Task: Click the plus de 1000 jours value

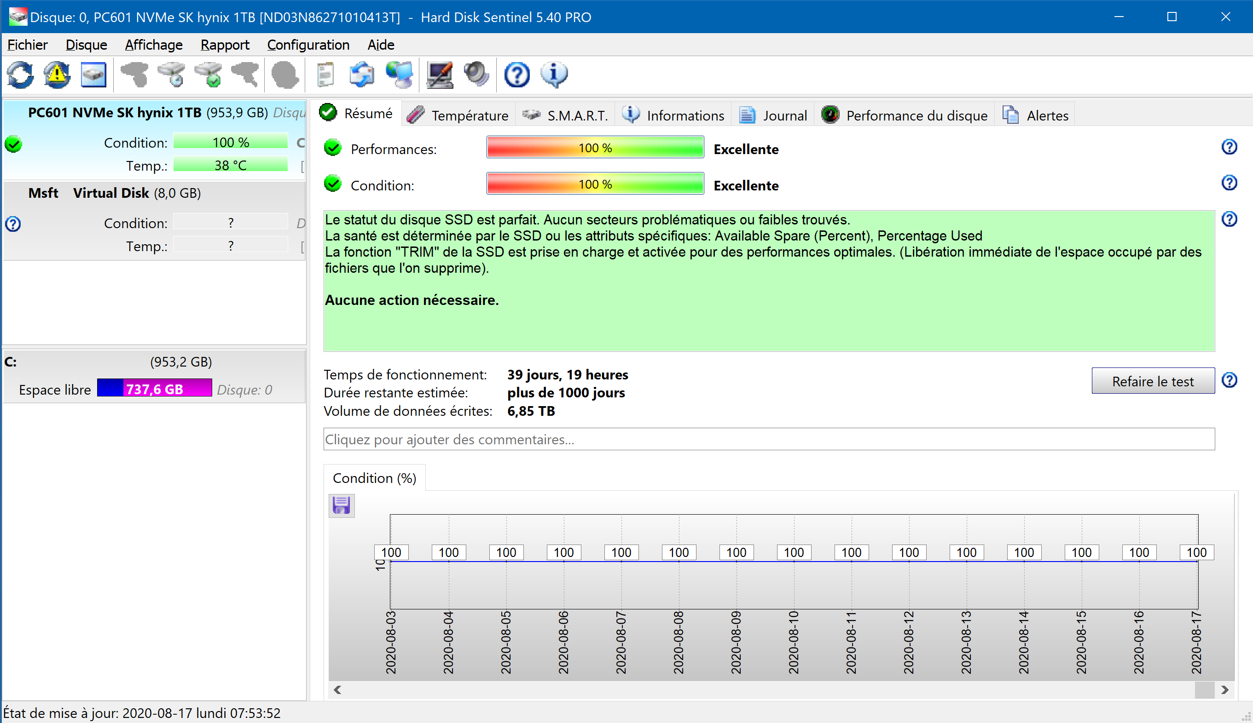Action: 566,392
